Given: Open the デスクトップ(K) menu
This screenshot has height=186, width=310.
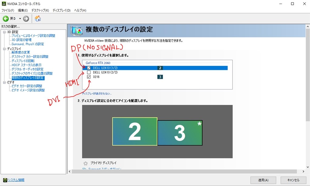Looking at the screenshot, I should tap(40, 10).
